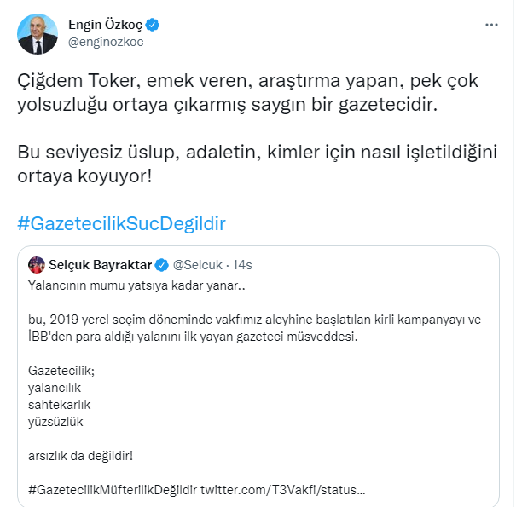Open Engin Özkoç's profile picture
The width and height of the screenshot is (516, 507).
tap(38, 34)
